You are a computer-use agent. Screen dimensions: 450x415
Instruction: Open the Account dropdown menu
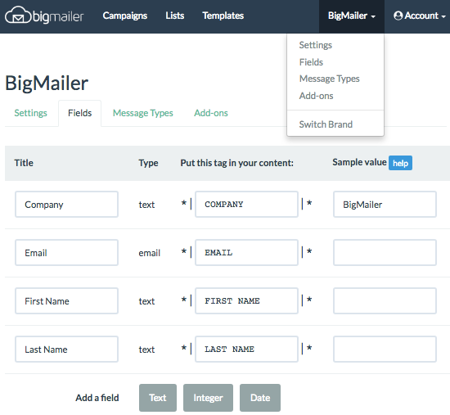[x=420, y=16]
